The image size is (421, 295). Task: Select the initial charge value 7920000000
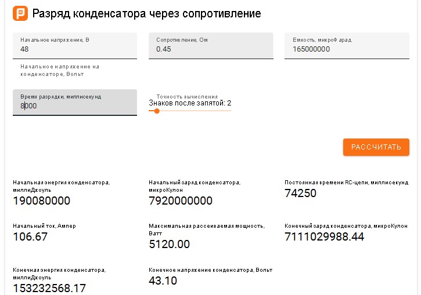tap(181, 201)
